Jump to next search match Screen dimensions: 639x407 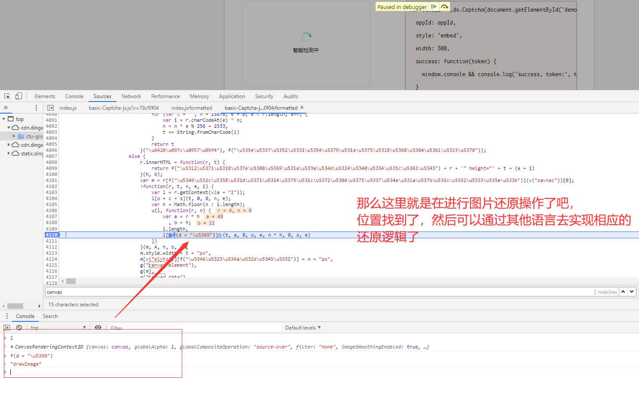[x=632, y=292]
